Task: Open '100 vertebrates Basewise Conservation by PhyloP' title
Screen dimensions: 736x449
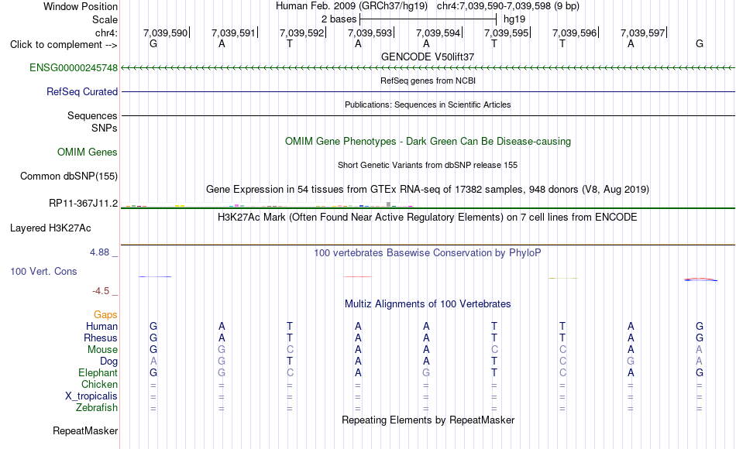Action: [x=428, y=253]
